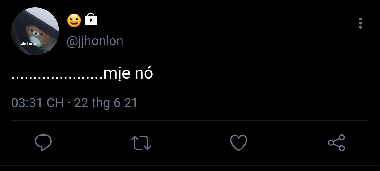This screenshot has height=171, width=380.
Task: Open the Rilakkuma bear profile picture
Action: pos(35,31)
